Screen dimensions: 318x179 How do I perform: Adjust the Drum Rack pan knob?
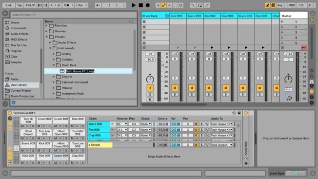click(x=150, y=79)
